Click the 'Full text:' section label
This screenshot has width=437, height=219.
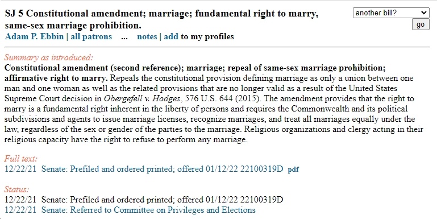(x=20, y=159)
